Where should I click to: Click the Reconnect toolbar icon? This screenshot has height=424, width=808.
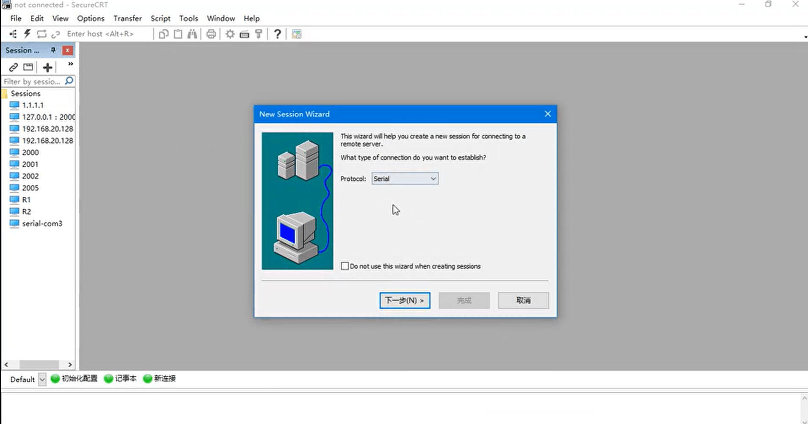click(x=41, y=34)
